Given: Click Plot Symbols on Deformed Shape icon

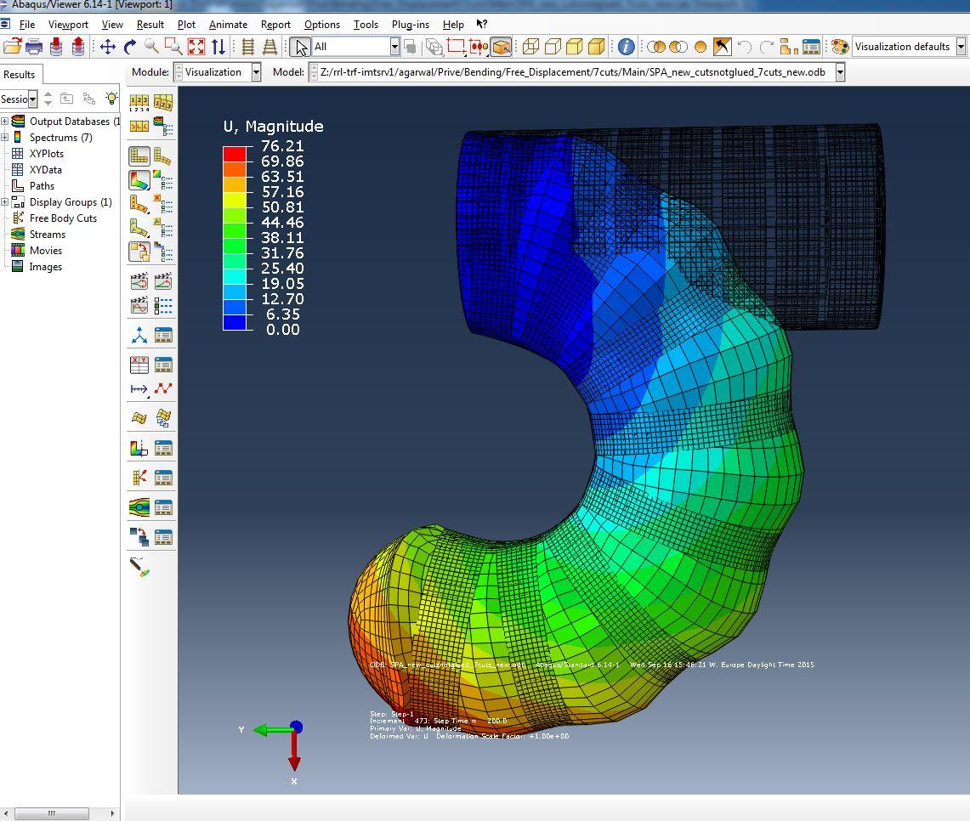Looking at the screenshot, I should tap(139, 204).
